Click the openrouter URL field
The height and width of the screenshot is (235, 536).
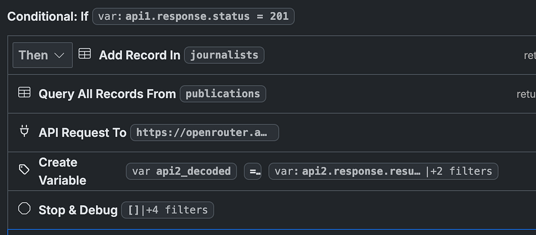coord(204,132)
